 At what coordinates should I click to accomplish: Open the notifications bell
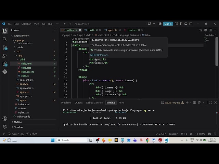point(215,134)
